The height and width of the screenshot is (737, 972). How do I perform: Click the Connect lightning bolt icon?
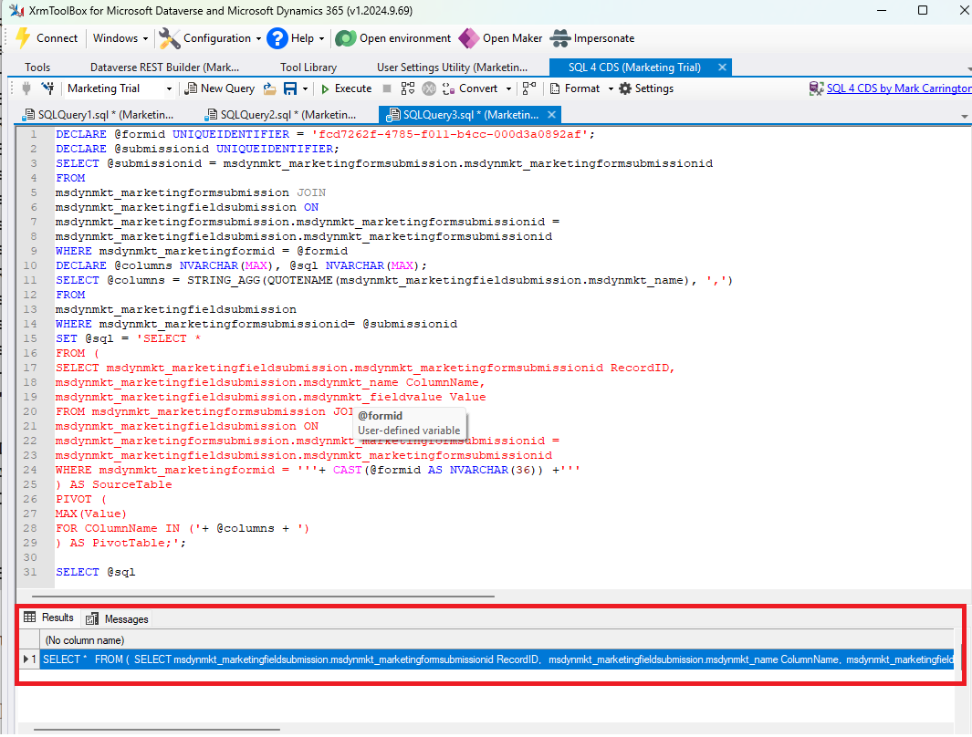pos(23,38)
